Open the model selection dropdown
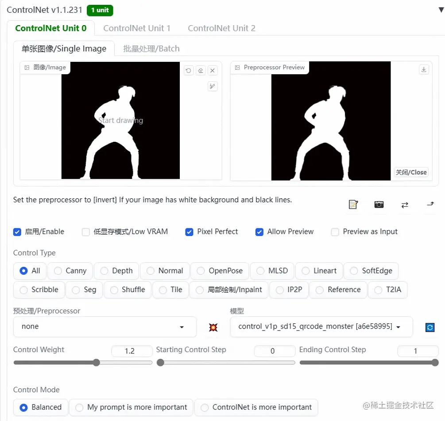Image resolution: width=445 pixels, height=421 pixels. tap(321, 327)
